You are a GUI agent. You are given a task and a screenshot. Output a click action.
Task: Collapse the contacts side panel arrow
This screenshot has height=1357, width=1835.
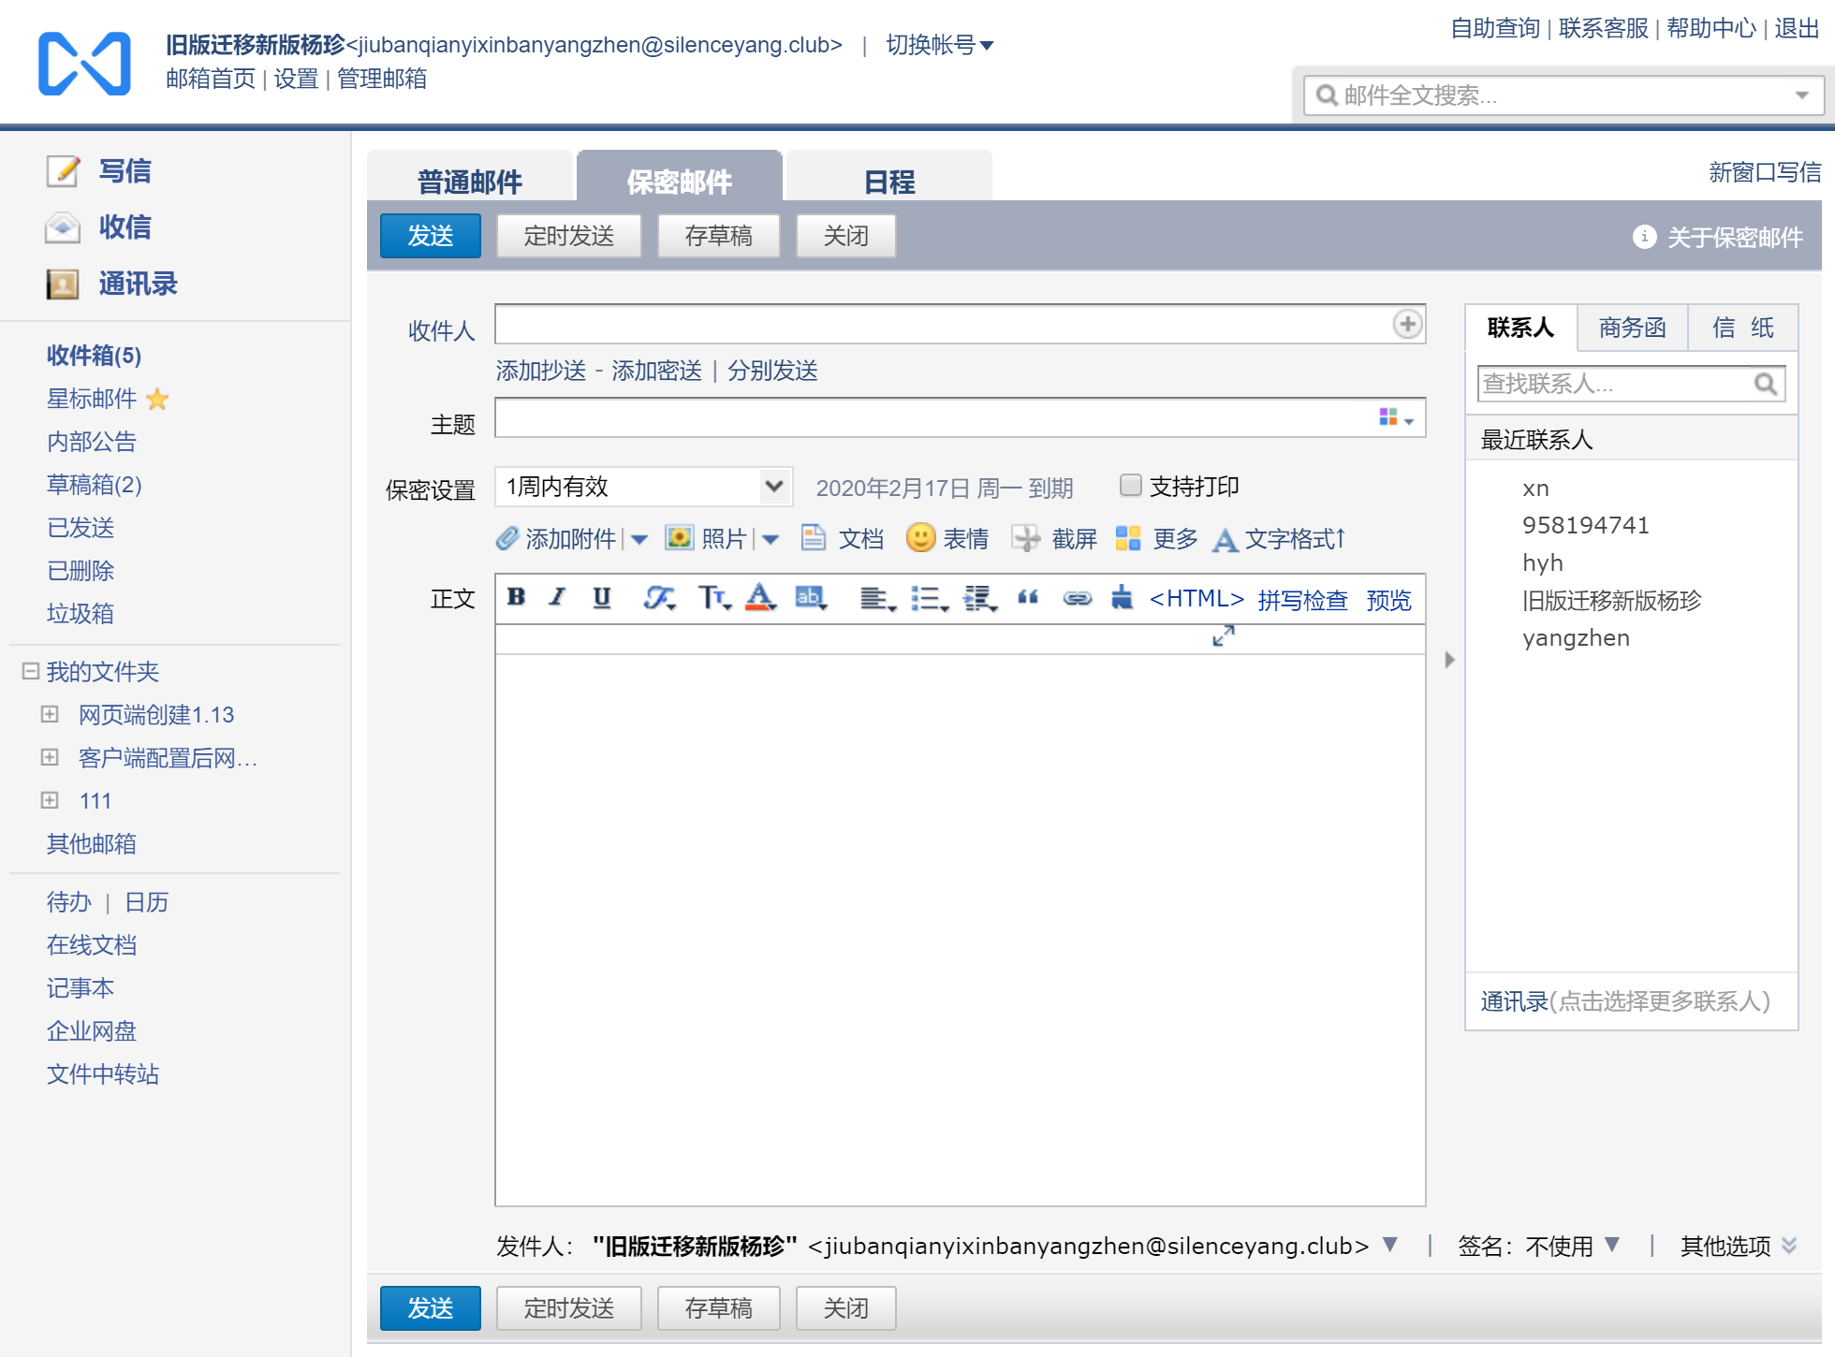coord(1449,660)
